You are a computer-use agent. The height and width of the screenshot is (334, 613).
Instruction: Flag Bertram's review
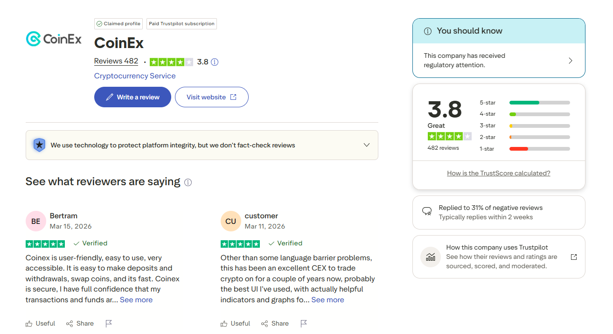[x=109, y=323]
